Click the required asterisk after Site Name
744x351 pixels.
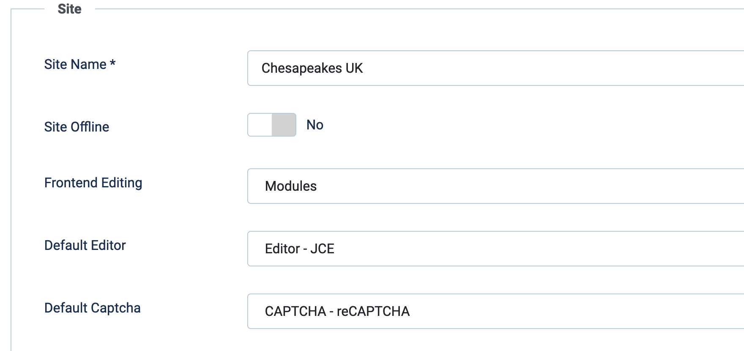coord(113,63)
